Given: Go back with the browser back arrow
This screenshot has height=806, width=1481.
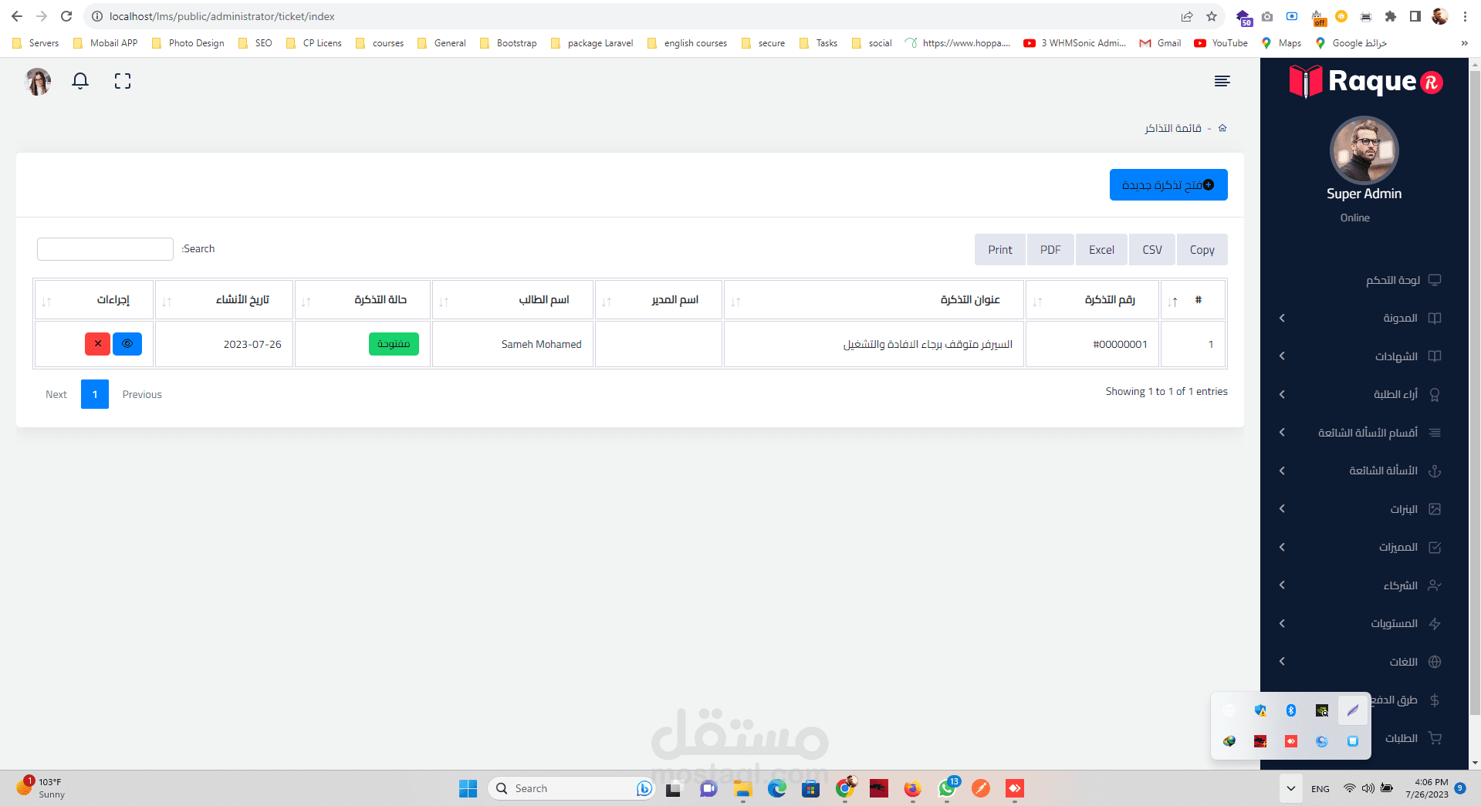Looking at the screenshot, I should pyautogui.click(x=17, y=16).
